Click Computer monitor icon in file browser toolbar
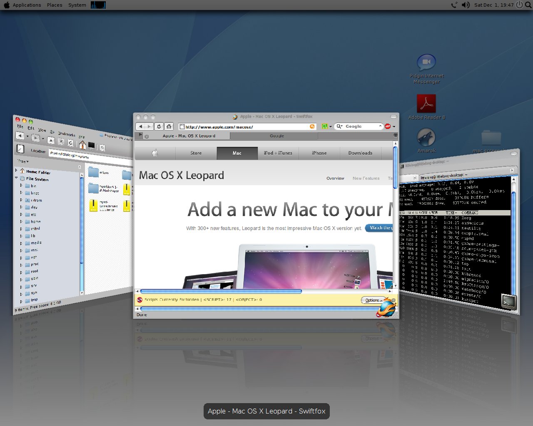Screen dimensions: 533x426 (91, 146)
